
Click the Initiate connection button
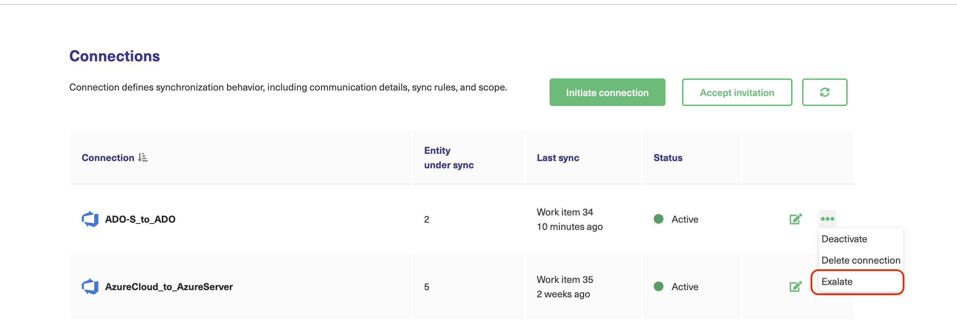(x=607, y=92)
